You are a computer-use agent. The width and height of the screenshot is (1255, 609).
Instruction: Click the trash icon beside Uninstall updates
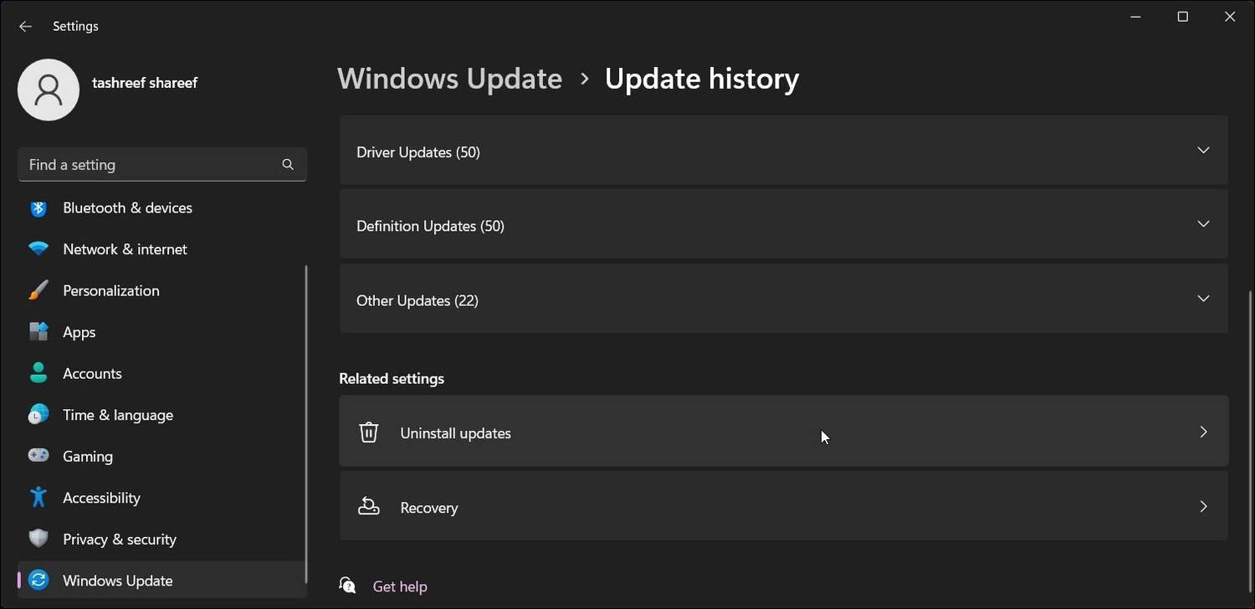pos(369,432)
